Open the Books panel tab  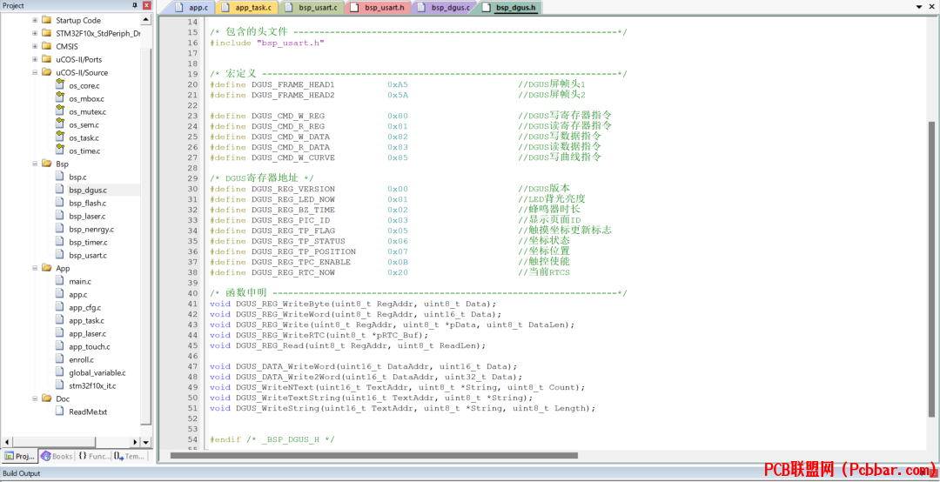(x=57, y=456)
